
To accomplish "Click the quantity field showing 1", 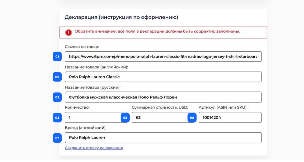I will pyautogui.click(x=96, y=117).
